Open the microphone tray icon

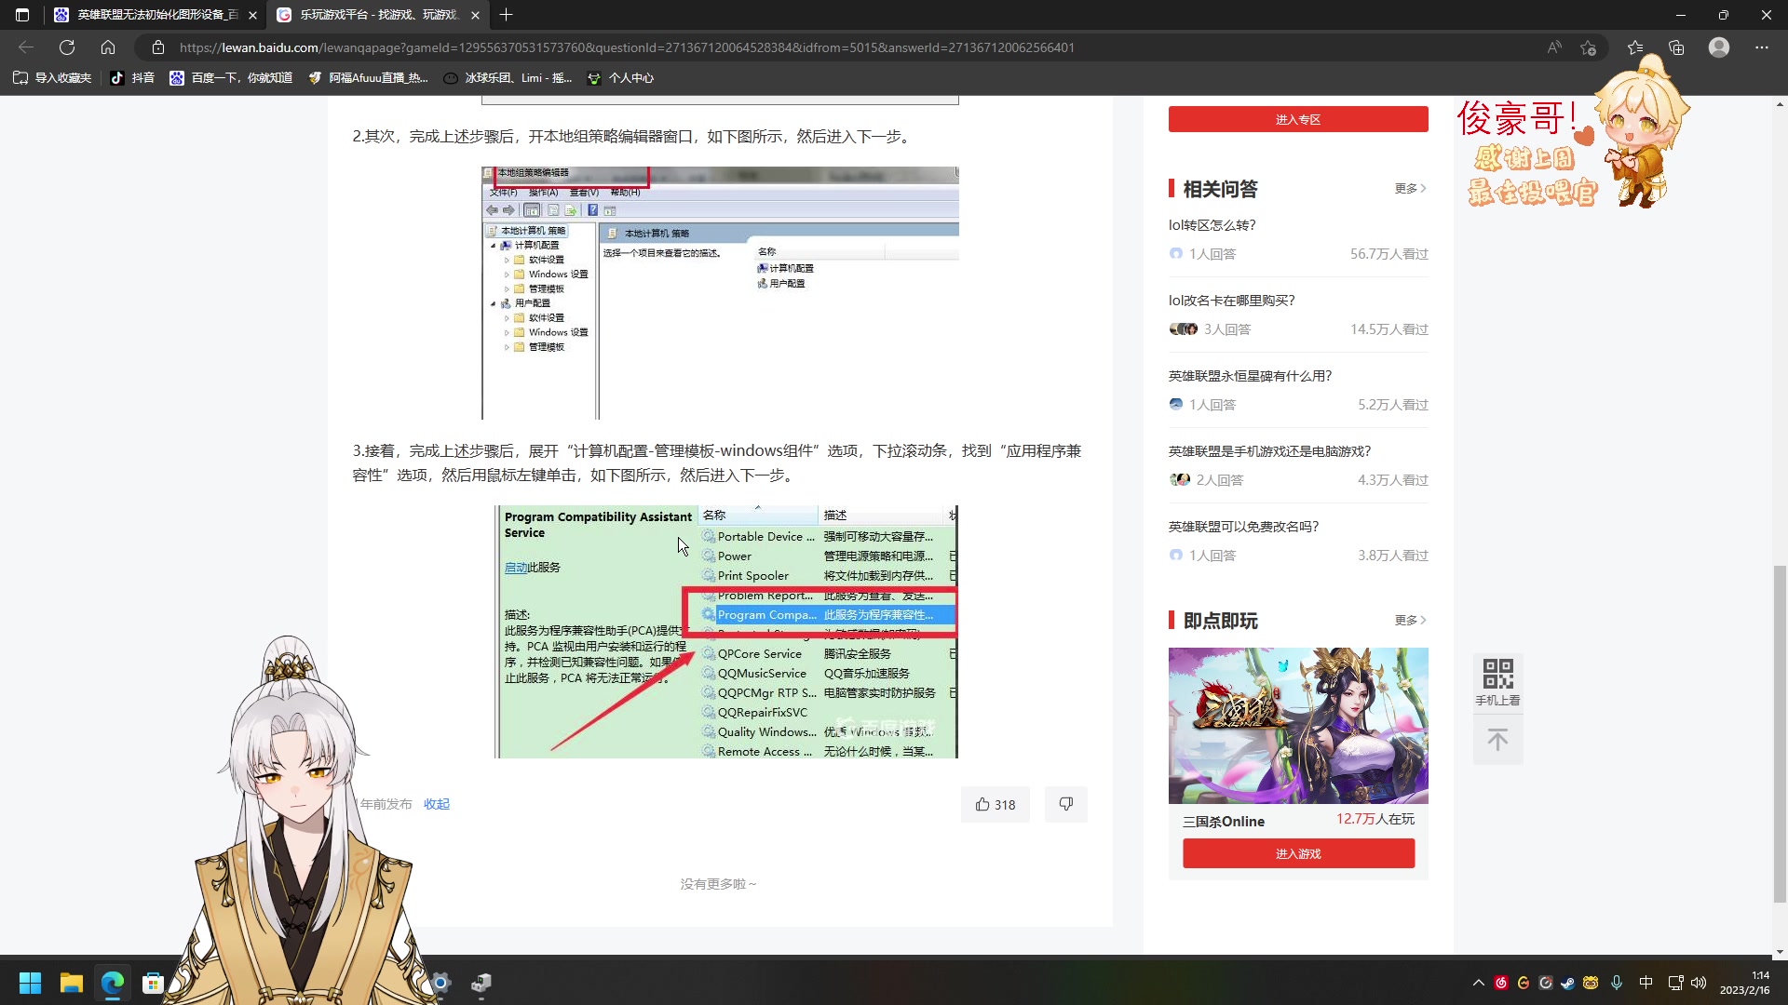tap(1617, 983)
